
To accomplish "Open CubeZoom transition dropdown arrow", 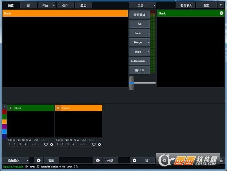I will [x=148, y=61].
